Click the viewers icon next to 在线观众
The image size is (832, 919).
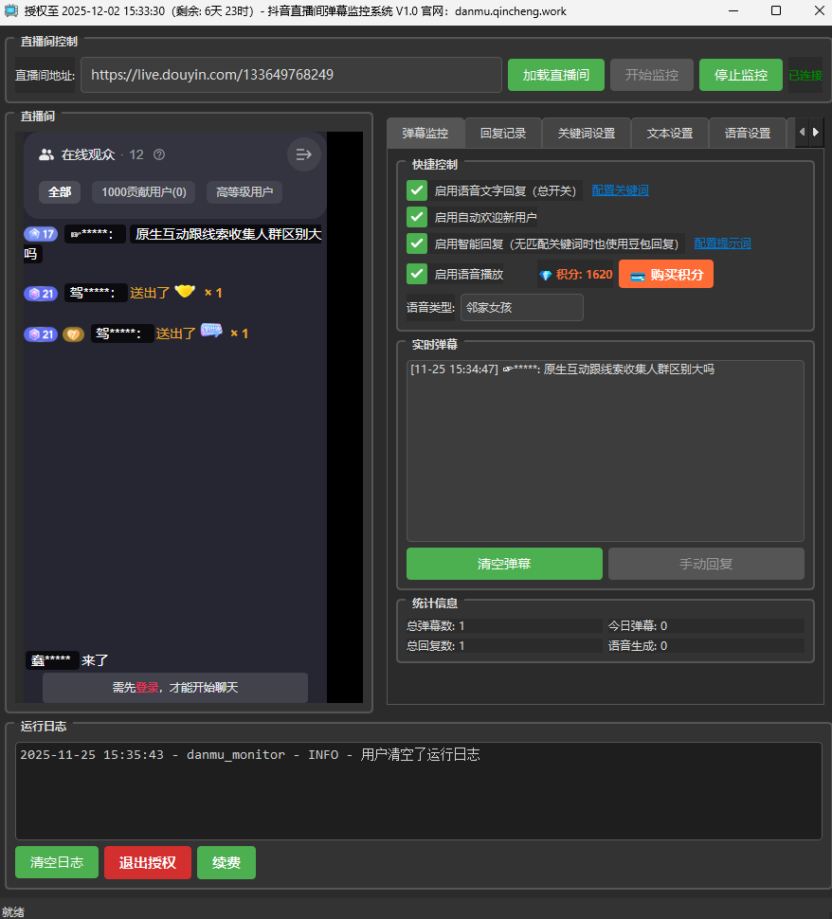pyautogui.click(x=45, y=153)
